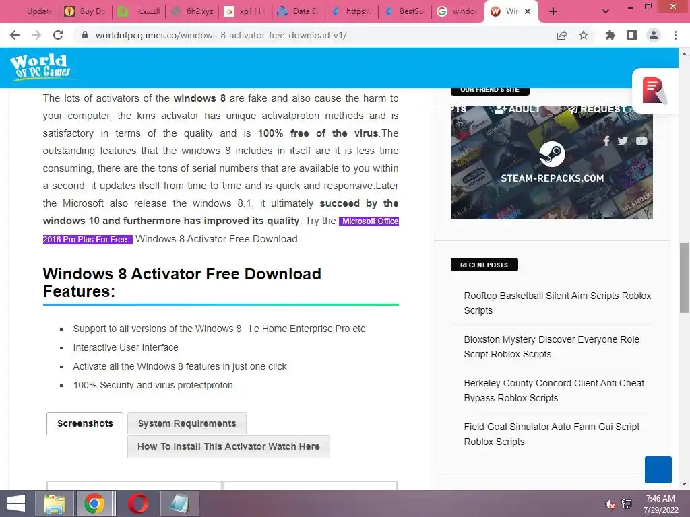690x517 pixels.
Task: Click the muted volume tray icon
Action: pyautogui.click(x=610, y=504)
